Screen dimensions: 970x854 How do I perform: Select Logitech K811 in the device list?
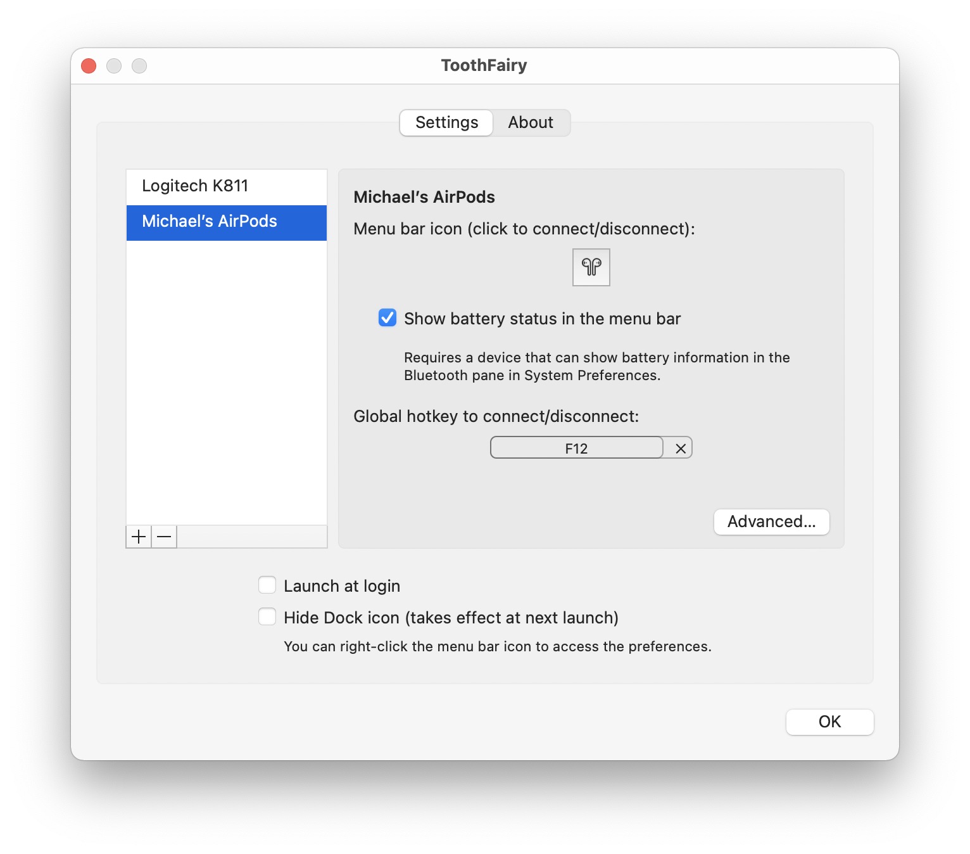pyautogui.click(x=227, y=186)
